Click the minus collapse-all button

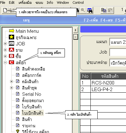(x=76, y=37)
